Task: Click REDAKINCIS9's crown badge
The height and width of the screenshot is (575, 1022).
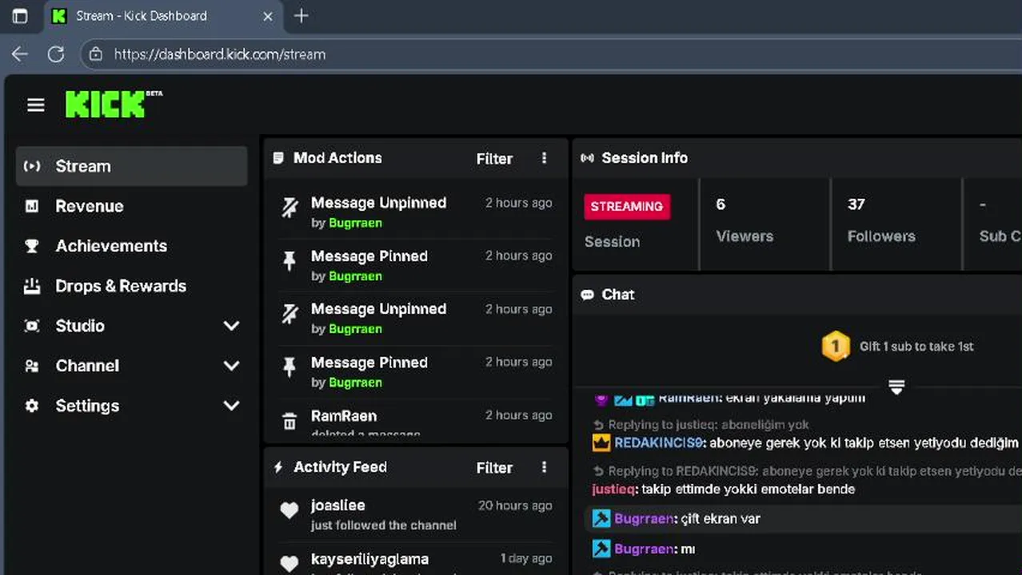Action: tap(601, 442)
